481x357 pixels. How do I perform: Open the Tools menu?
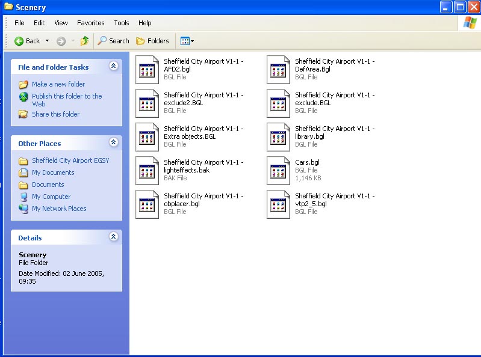pos(122,23)
